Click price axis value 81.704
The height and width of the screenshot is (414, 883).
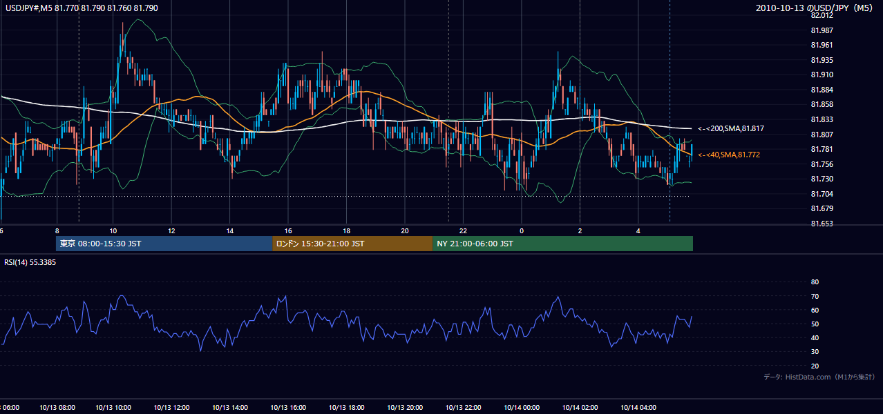point(821,194)
